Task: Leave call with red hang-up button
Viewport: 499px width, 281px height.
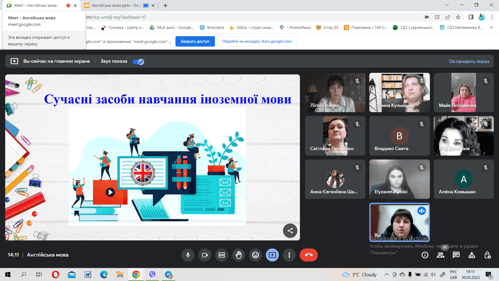Action: pos(309,255)
